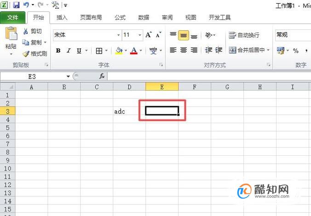The height and width of the screenshot is (216, 311).
Task: Toggle bottom vertical alignment
Action: pyautogui.click(x=194, y=36)
